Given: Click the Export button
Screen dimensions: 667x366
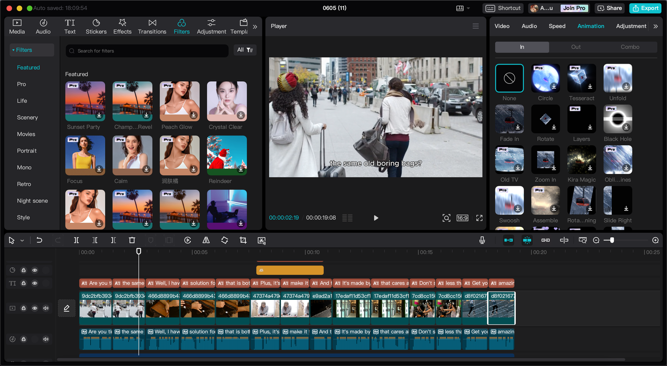Looking at the screenshot, I should (x=646, y=8).
